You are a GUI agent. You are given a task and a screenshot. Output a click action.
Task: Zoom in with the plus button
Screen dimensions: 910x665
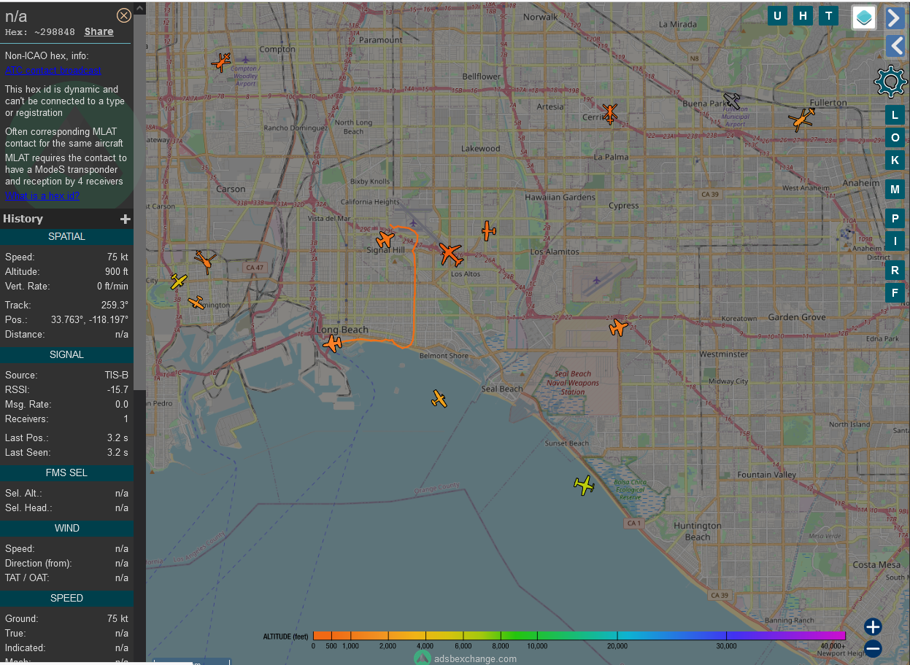[x=873, y=626]
